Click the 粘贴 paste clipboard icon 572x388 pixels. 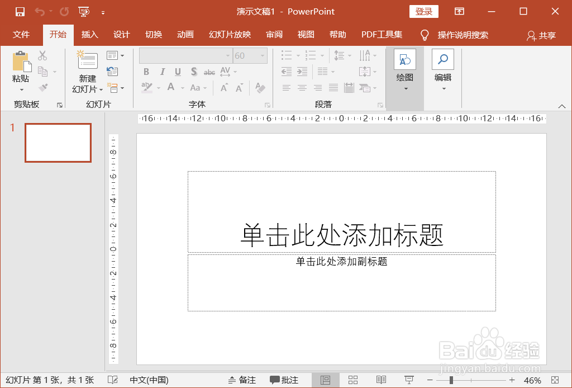[21, 60]
